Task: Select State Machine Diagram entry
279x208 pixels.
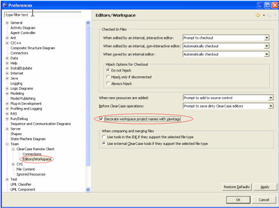Action: pos(28,139)
